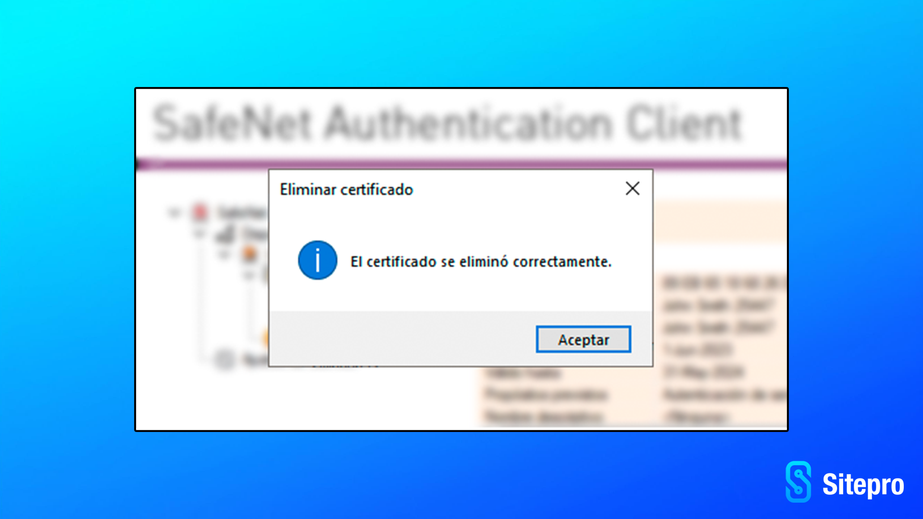This screenshot has width=923, height=519.
Task: Click the peach highlighted details header band
Action: [720, 222]
